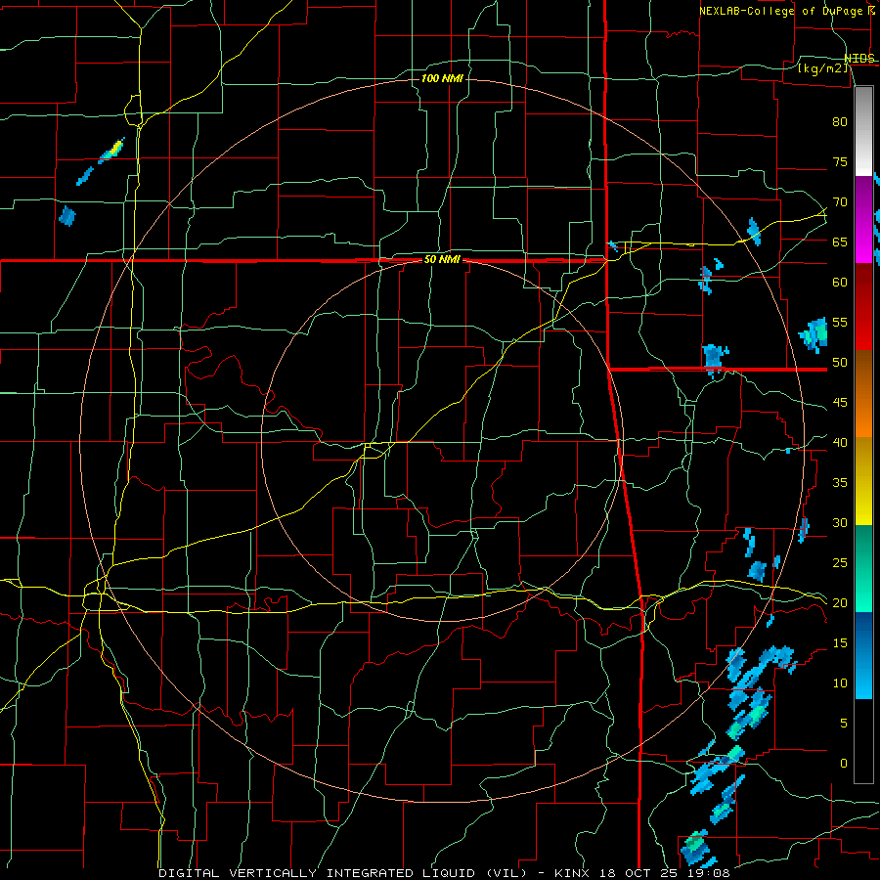
Task: Click the 75 value on the color scale
Action: [840, 162]
